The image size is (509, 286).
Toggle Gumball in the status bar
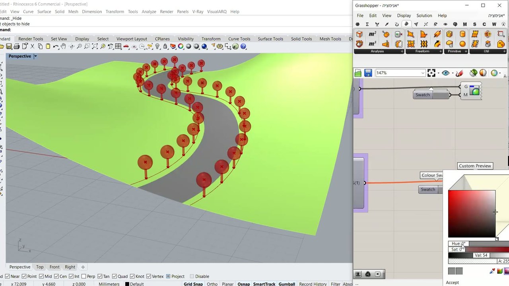click(x=287, y=284)
